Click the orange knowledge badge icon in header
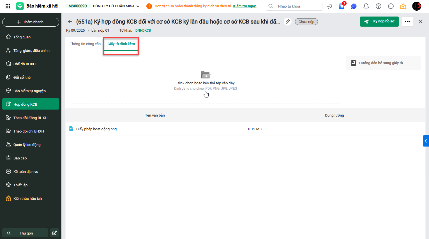This screenshot has height=239, width=429. pos(403,6)
